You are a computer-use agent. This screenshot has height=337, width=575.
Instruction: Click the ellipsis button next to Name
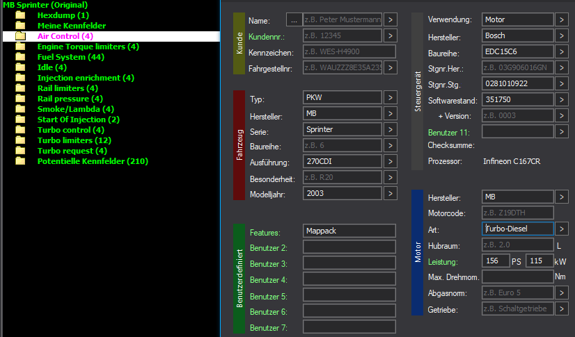[x=294, y=20]
